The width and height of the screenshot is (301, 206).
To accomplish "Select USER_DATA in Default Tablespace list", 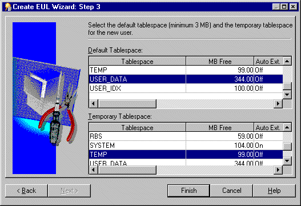I will [186, 79].
